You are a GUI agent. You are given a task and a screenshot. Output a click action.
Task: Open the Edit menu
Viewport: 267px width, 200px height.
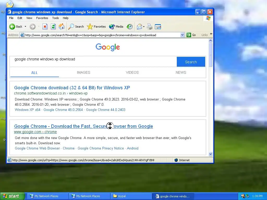click(20, 18)
